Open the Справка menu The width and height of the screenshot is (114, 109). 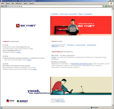pos(32,3)
